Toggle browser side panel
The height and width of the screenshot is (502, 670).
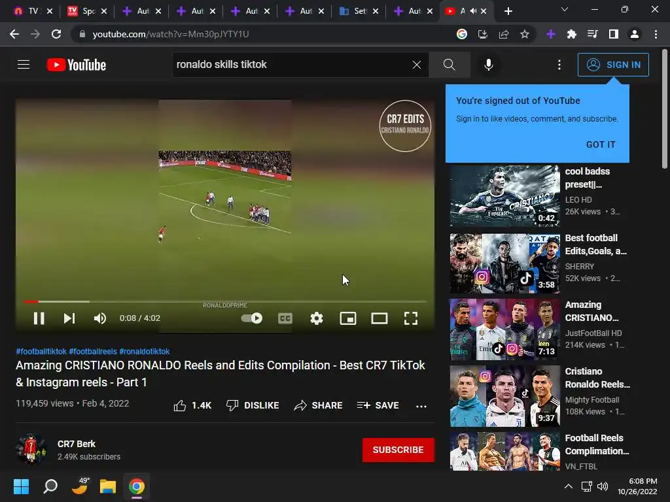pyautogui.click(x=614, y=34)
